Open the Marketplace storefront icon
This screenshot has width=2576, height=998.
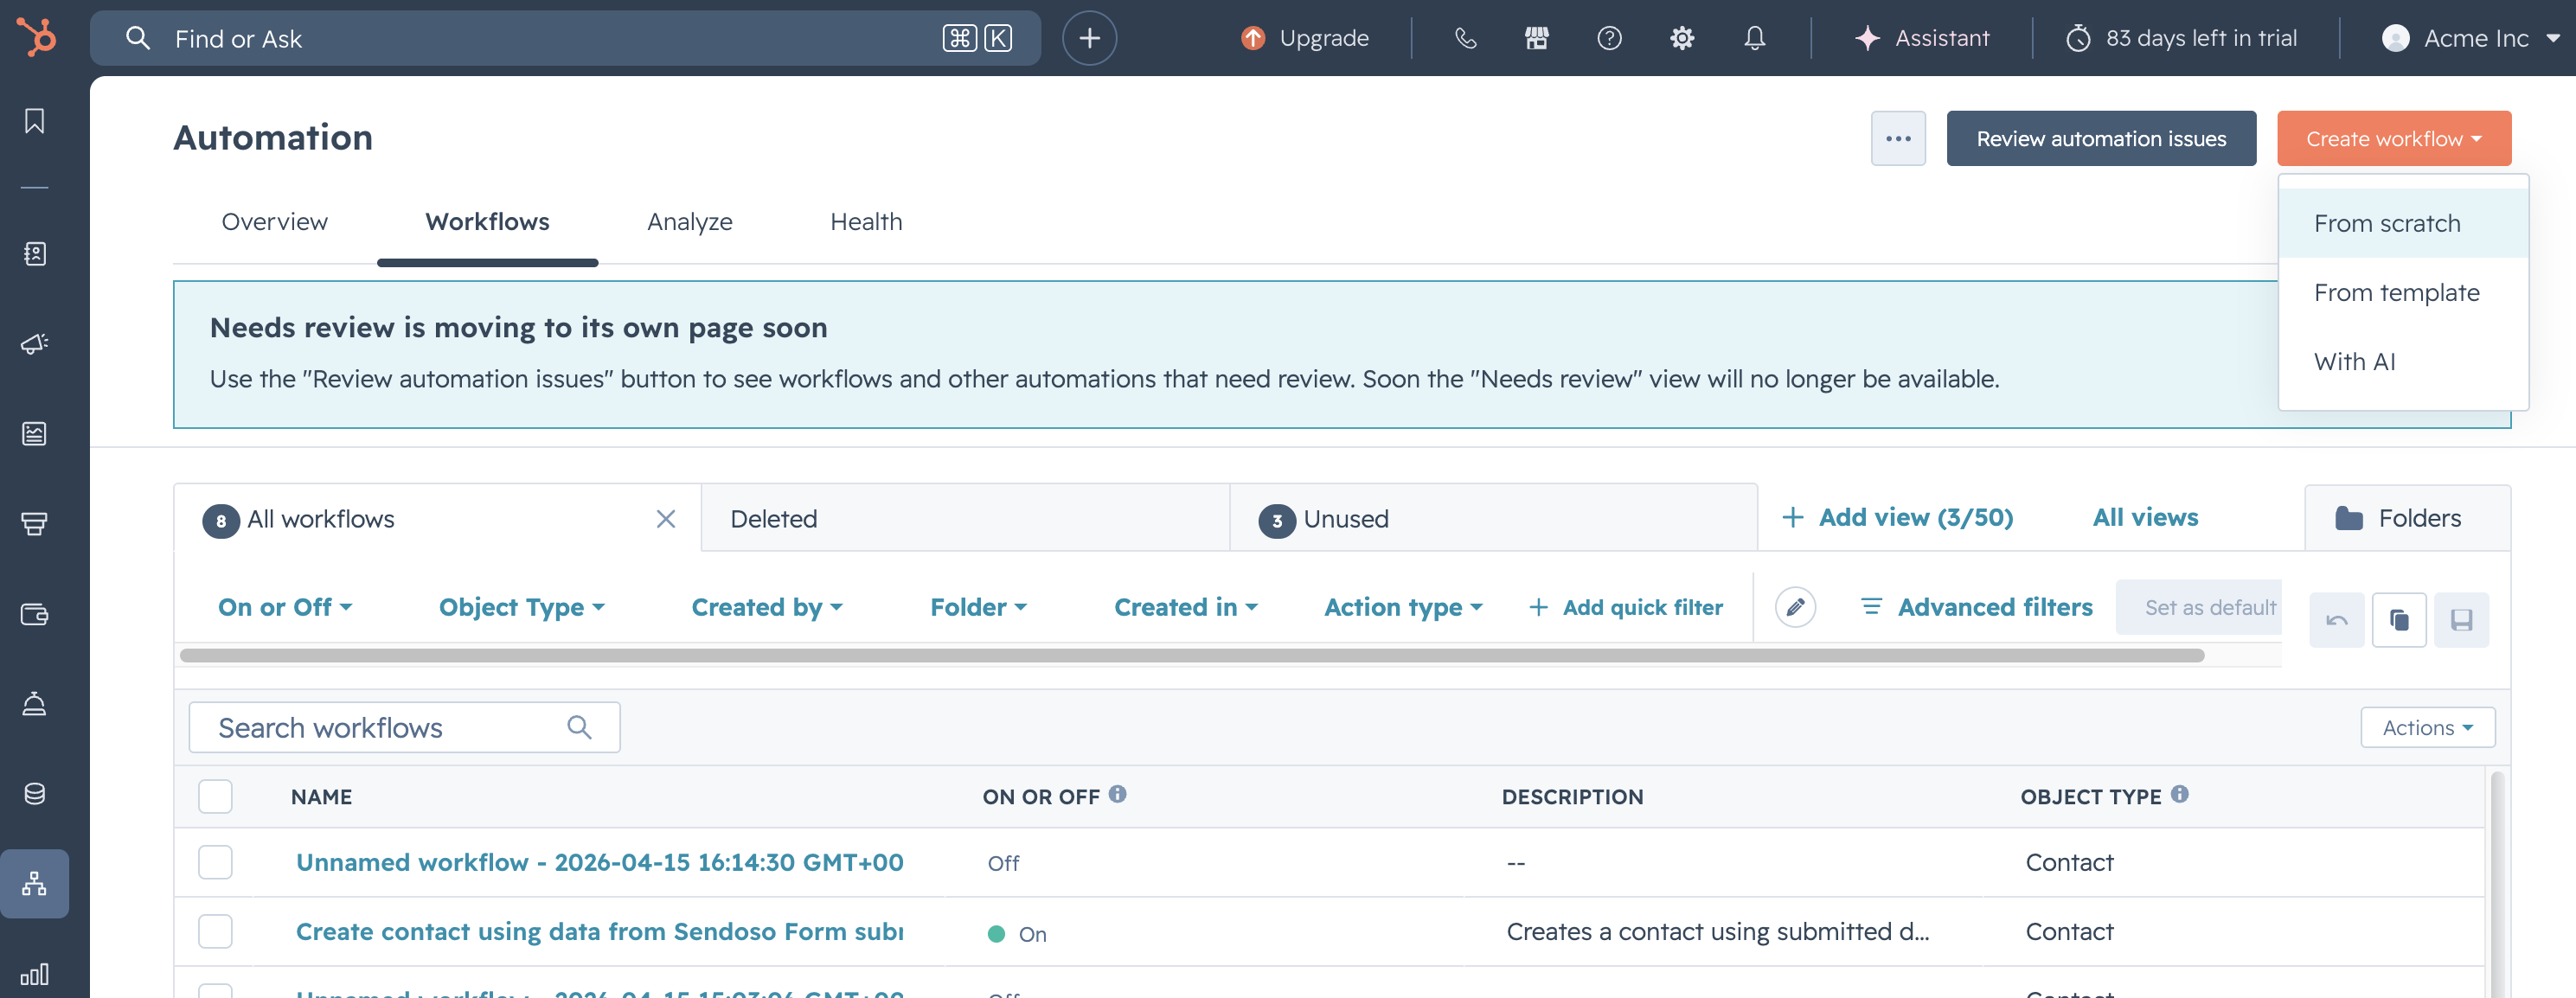pyautogui.click(x=1536, y=38)
